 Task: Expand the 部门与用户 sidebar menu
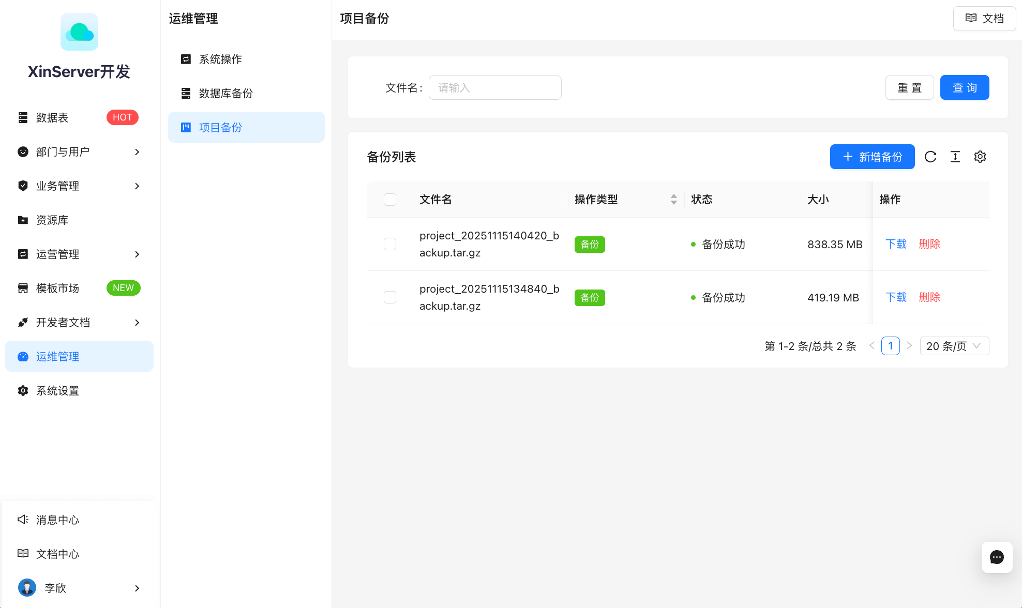click(63, 151)
